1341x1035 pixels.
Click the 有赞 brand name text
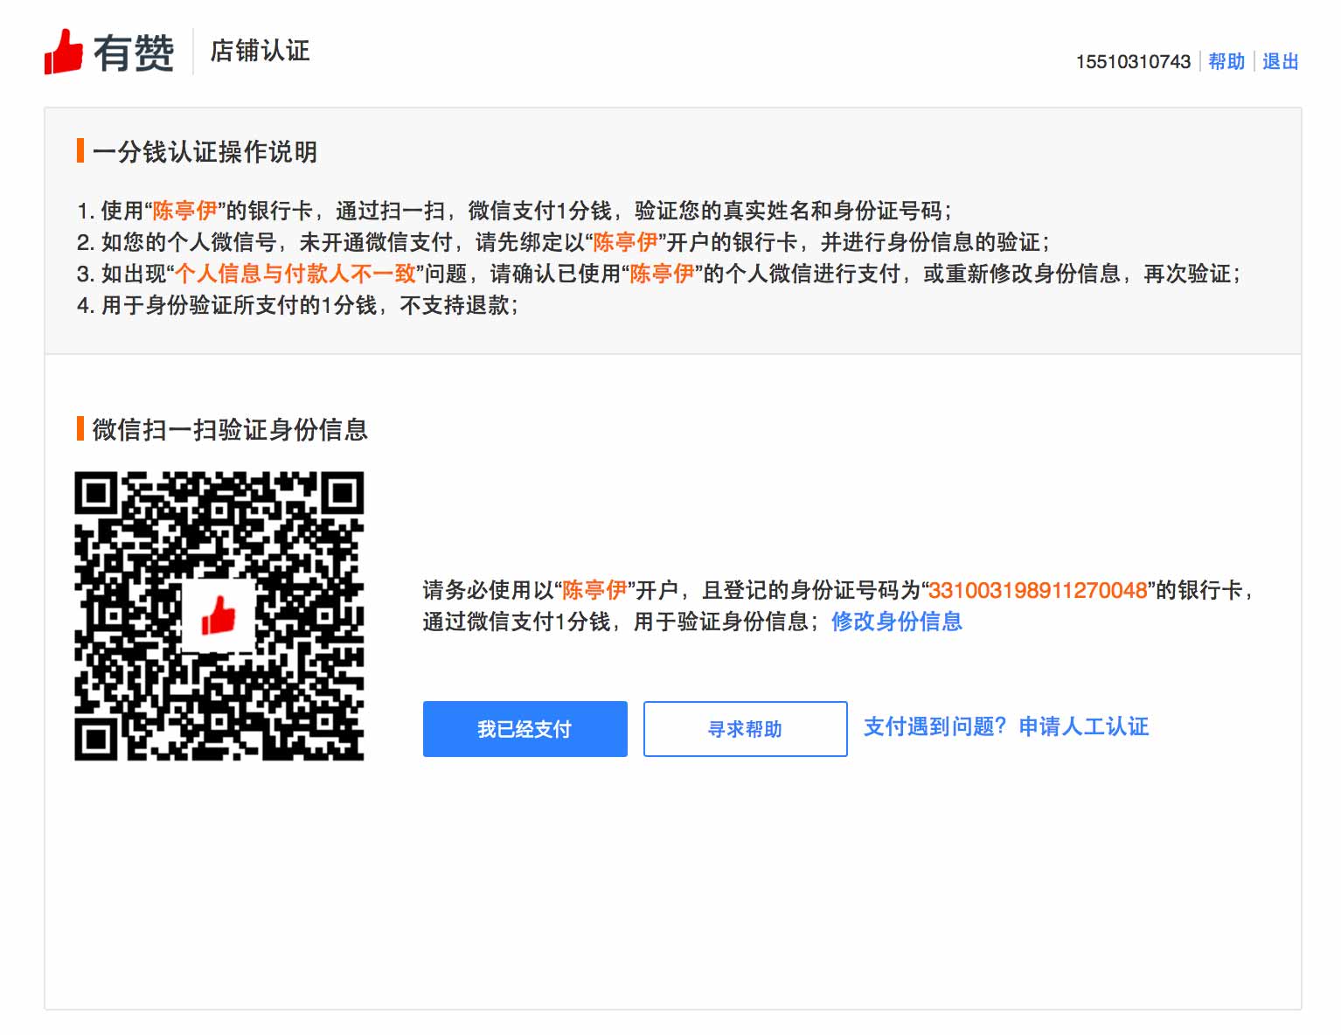[134, 53]
